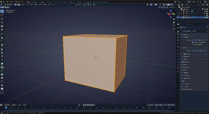209x114 pixels.
Task: Open the outliner filter funnel icon
Action: coord(203,5)
